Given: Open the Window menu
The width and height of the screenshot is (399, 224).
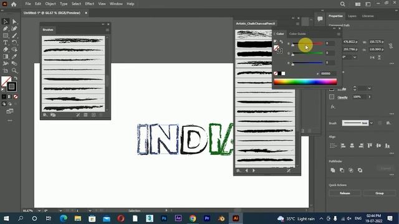Looking at the screenshot, I should click(x=116, y=4).
